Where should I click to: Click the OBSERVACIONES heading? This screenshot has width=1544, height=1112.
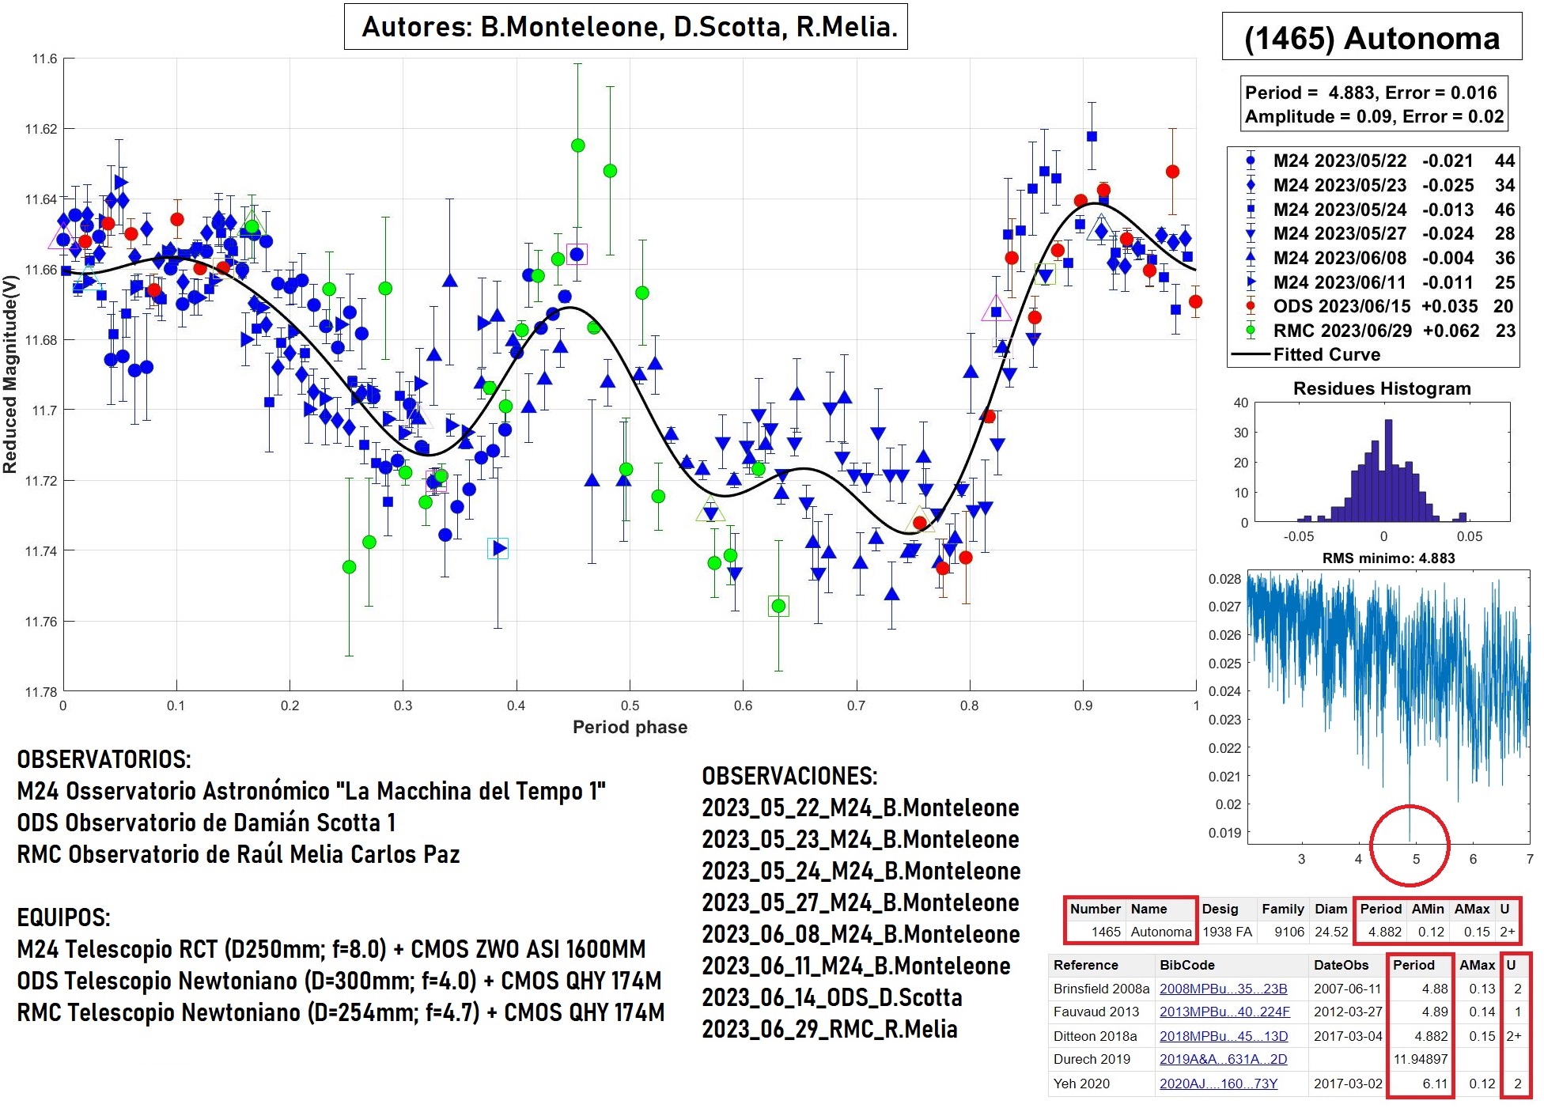[789, 776]
